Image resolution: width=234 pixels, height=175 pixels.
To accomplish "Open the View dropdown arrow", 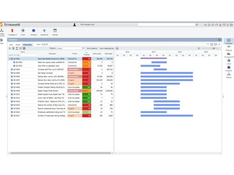I will pyautogui.click(x=208, y=44).
